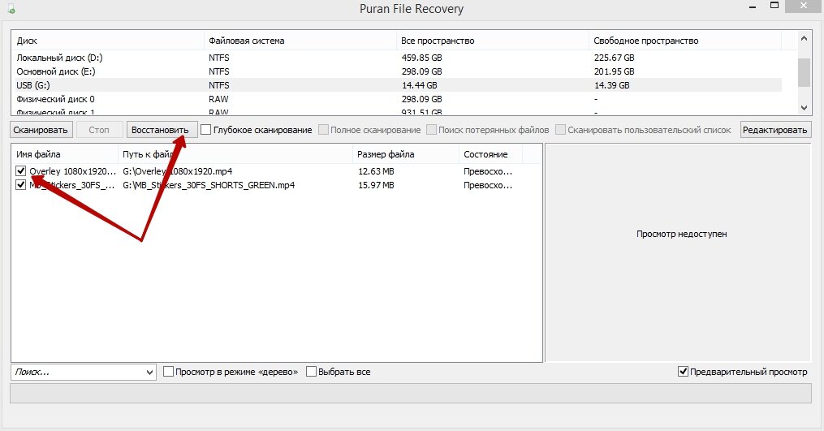Click the Редактировать button
This screenshot has width=824, height=431.
coord(775,130)
